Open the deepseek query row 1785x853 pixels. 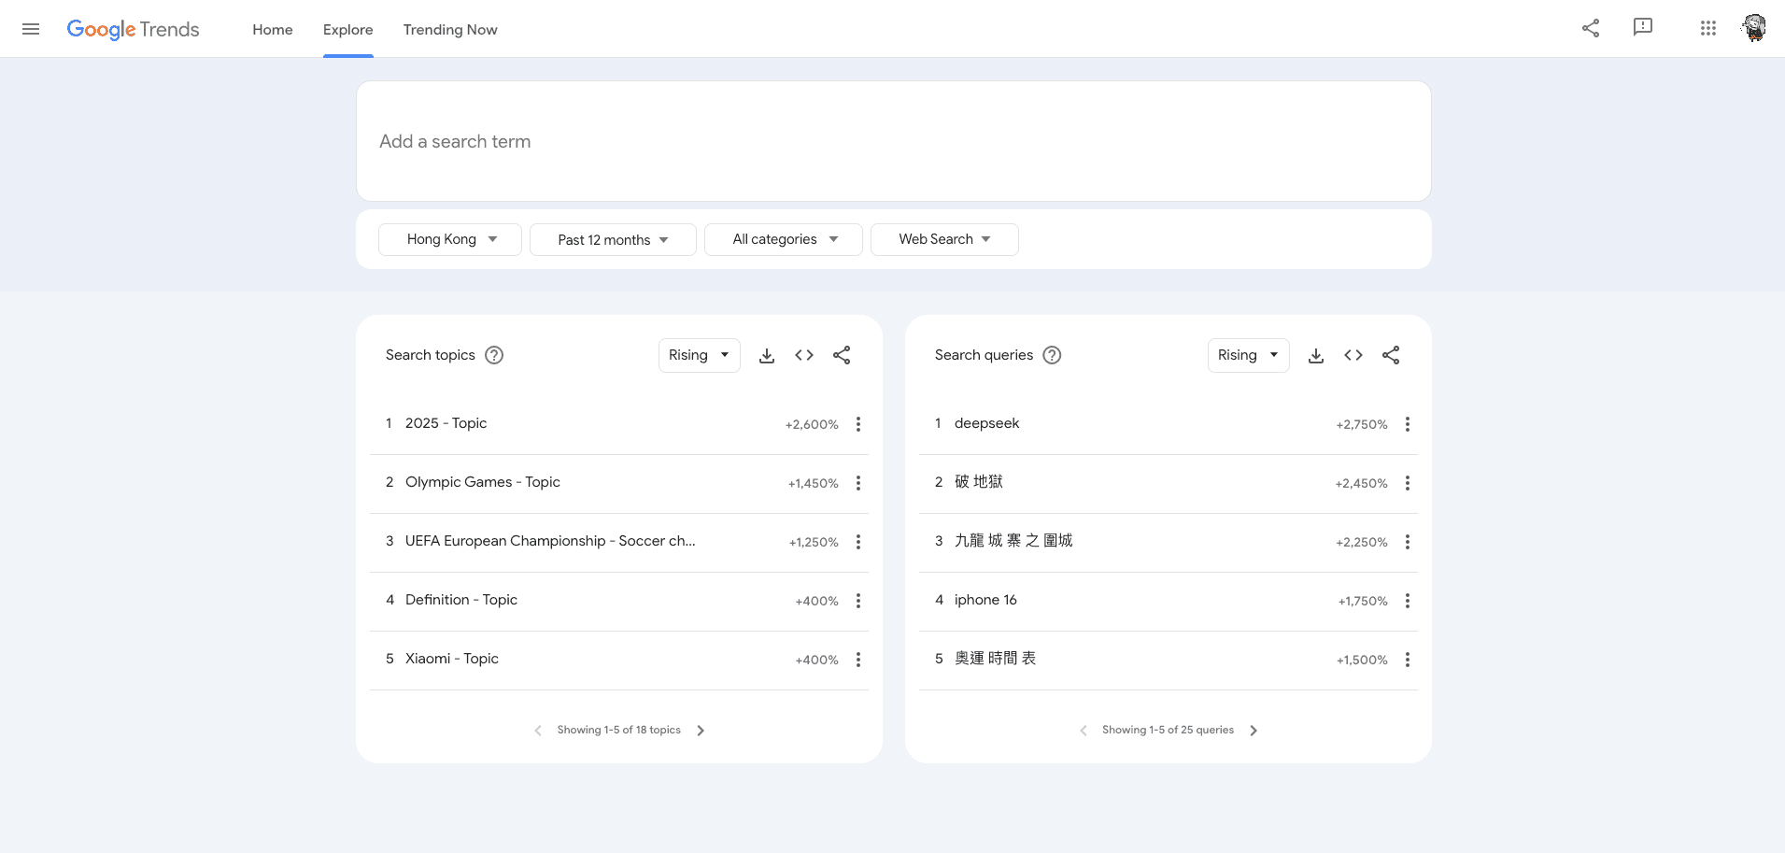click(1169, 424)
